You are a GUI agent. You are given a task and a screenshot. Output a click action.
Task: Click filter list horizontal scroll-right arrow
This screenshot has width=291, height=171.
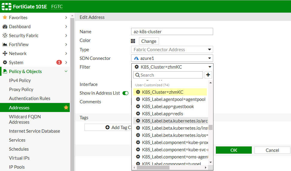(x=206, y=167)
